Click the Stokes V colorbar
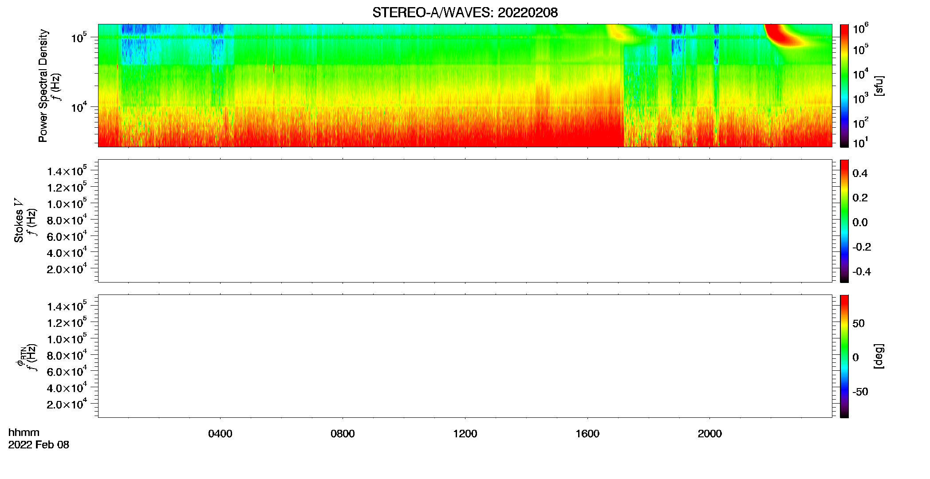 [844, 221]
